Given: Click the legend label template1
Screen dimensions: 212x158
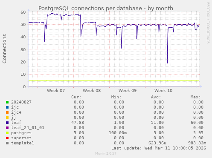Looking at the screenshot, I should 23,143.
